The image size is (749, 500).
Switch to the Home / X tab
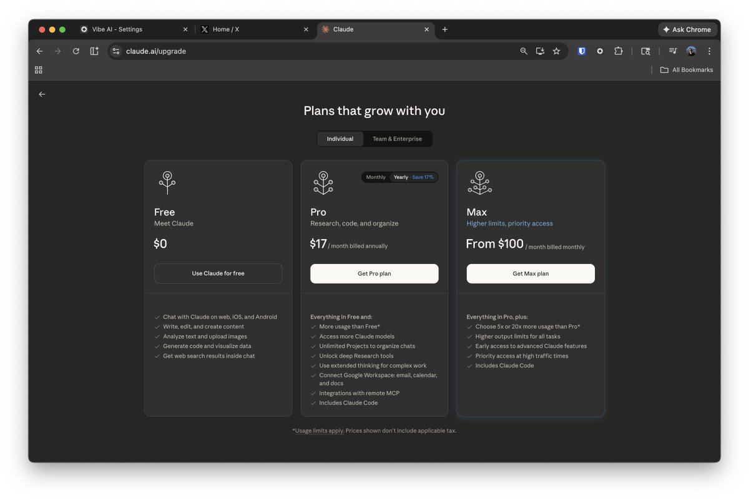[x=255, y=29]
